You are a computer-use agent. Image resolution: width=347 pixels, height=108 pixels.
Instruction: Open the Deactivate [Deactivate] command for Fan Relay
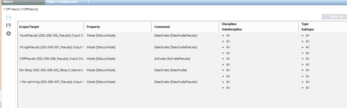170,70
